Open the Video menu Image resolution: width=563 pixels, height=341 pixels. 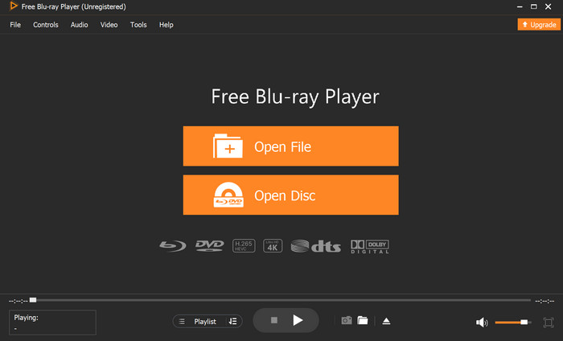[109, 25]
